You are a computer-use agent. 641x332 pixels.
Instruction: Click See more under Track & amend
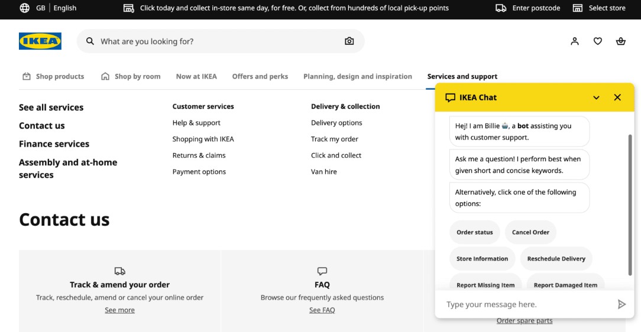pos(120,310)
